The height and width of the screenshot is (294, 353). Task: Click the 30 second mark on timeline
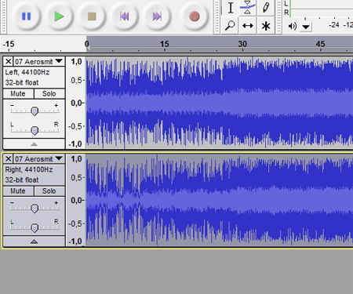[242, 44]
